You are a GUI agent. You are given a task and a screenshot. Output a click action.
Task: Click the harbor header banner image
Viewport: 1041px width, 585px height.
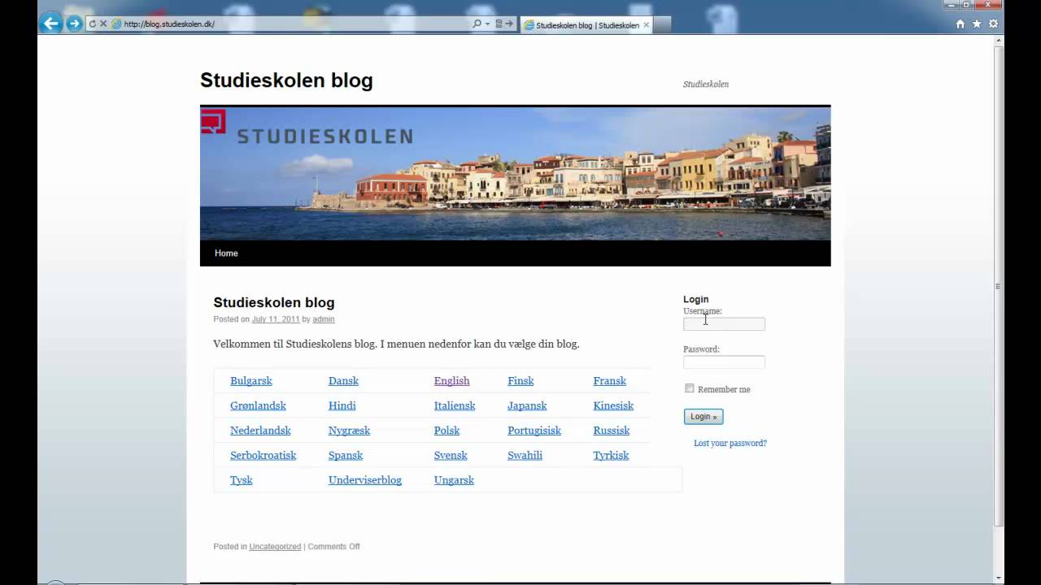(515, 174)
